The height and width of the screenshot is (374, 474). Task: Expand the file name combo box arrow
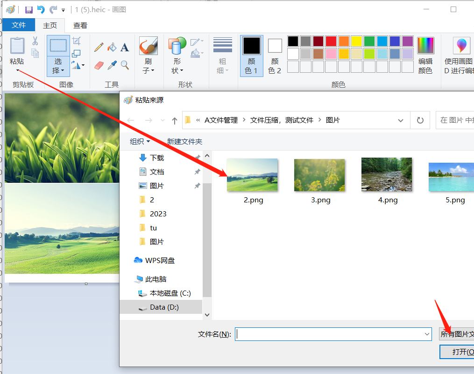[427, 334]
